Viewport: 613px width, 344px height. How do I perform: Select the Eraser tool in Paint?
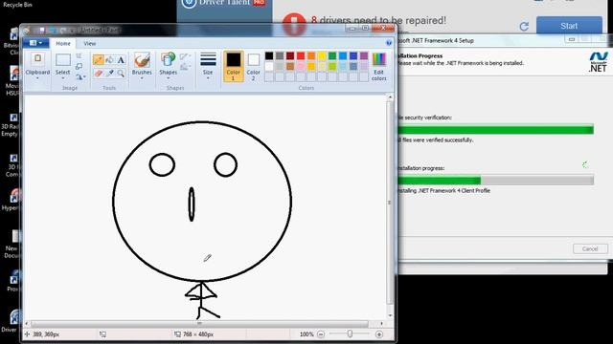pyautogui.click(x=98, y=73)
